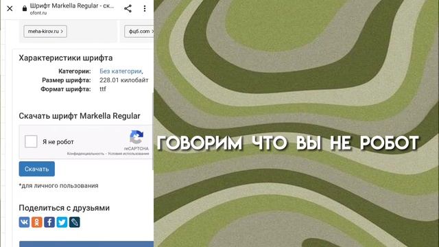
Task: Open the фцб.com ad link
Action: pos(139,32)
